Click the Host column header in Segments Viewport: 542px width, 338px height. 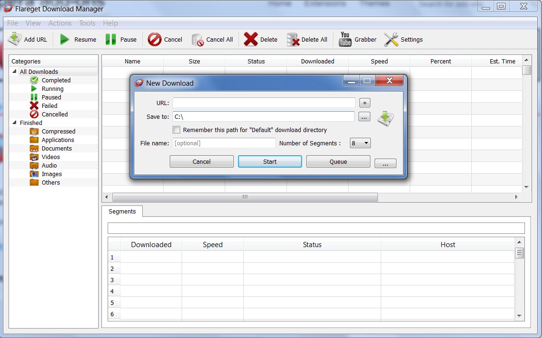(448, 244)
